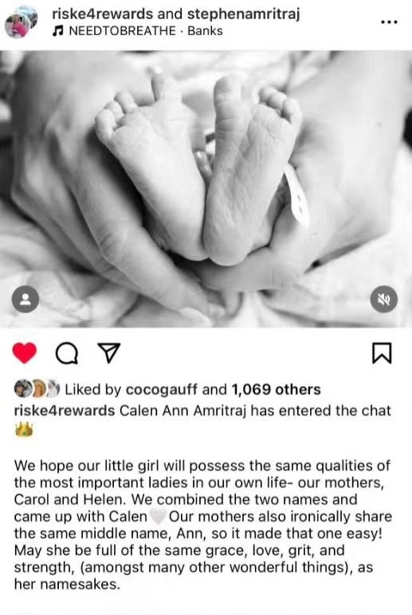
Task: Share the post with the paper plane icon
Action: [x=108, y=353]
